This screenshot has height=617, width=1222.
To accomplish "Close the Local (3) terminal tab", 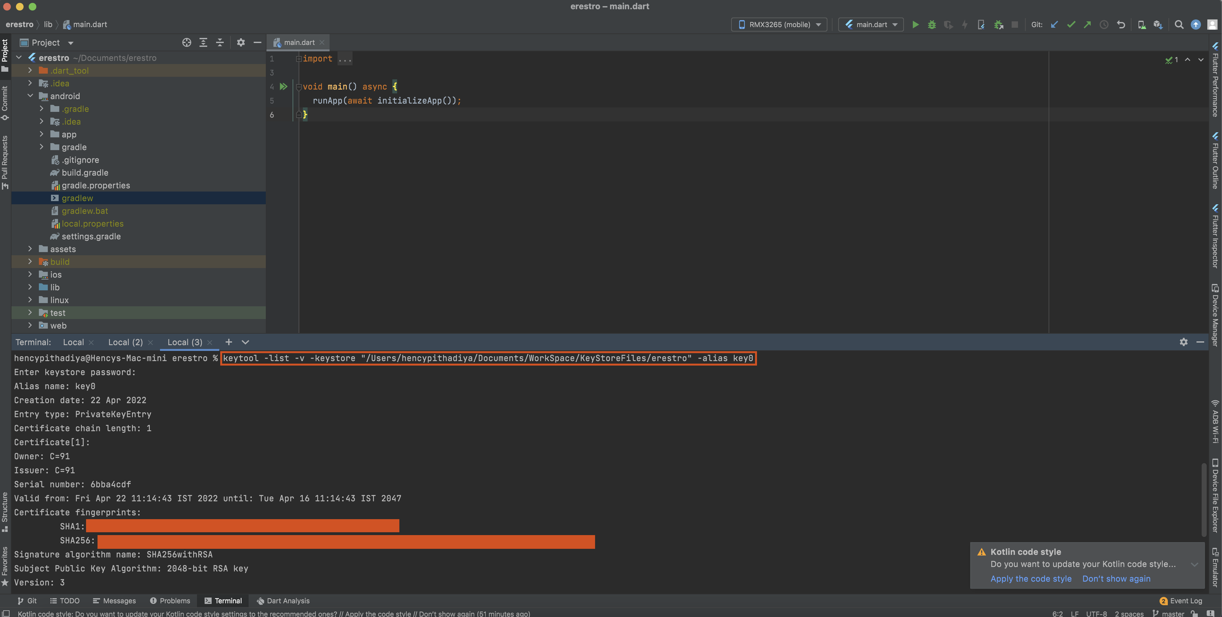I will point(210,342).
